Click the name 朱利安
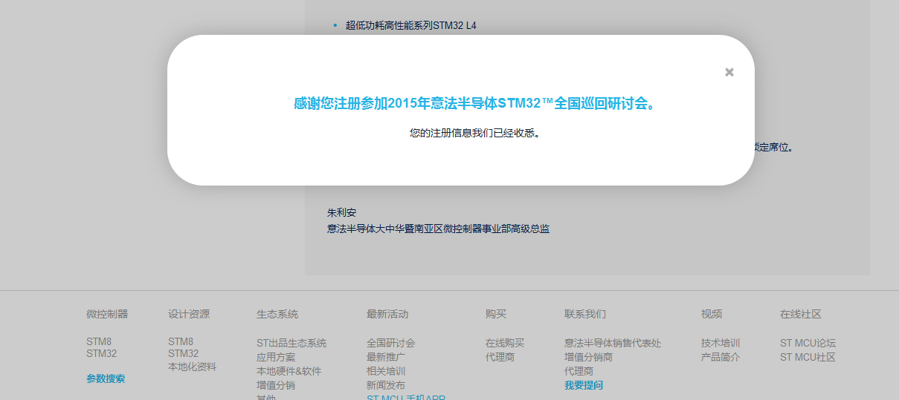 (x=342, y=213)
